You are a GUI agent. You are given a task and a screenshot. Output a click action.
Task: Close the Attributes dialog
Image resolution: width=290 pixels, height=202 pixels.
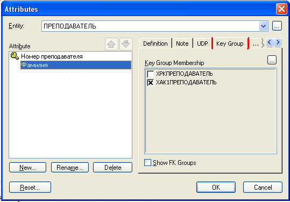pyautogui.click(x=281, y=9)
